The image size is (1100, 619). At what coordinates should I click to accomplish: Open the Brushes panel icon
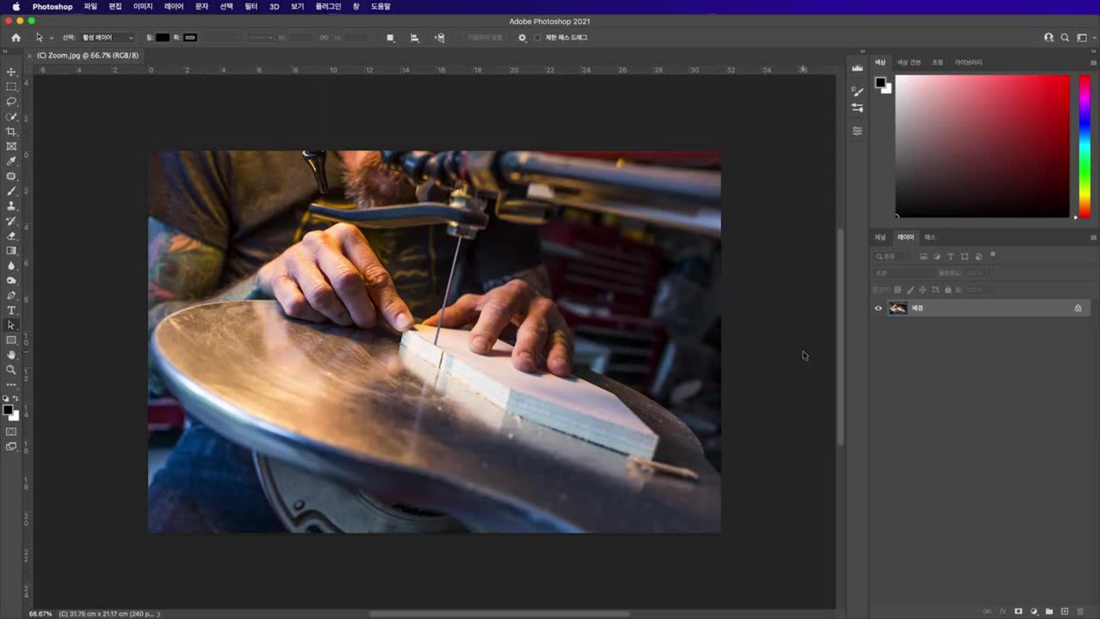click(x=857, y=108)
